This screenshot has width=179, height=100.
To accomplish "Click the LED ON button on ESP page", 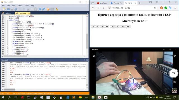I will 95,27.
